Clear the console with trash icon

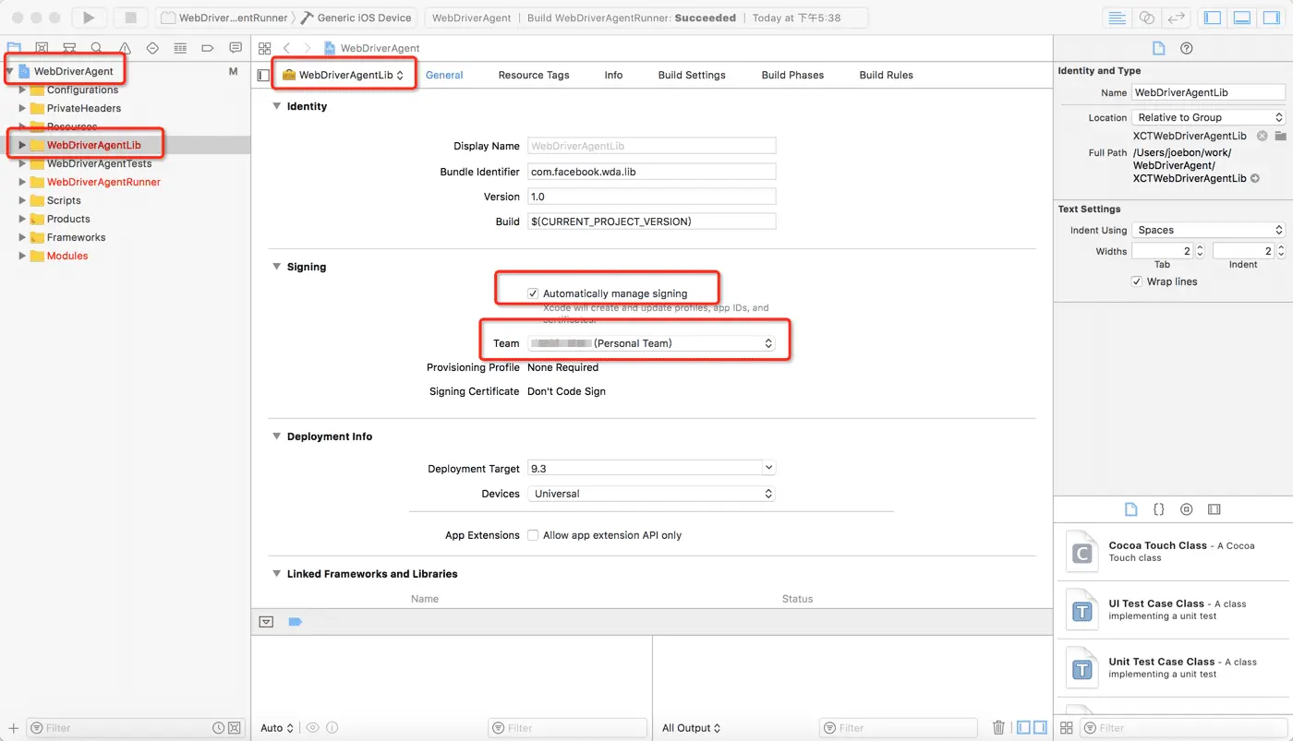(998, 728)
